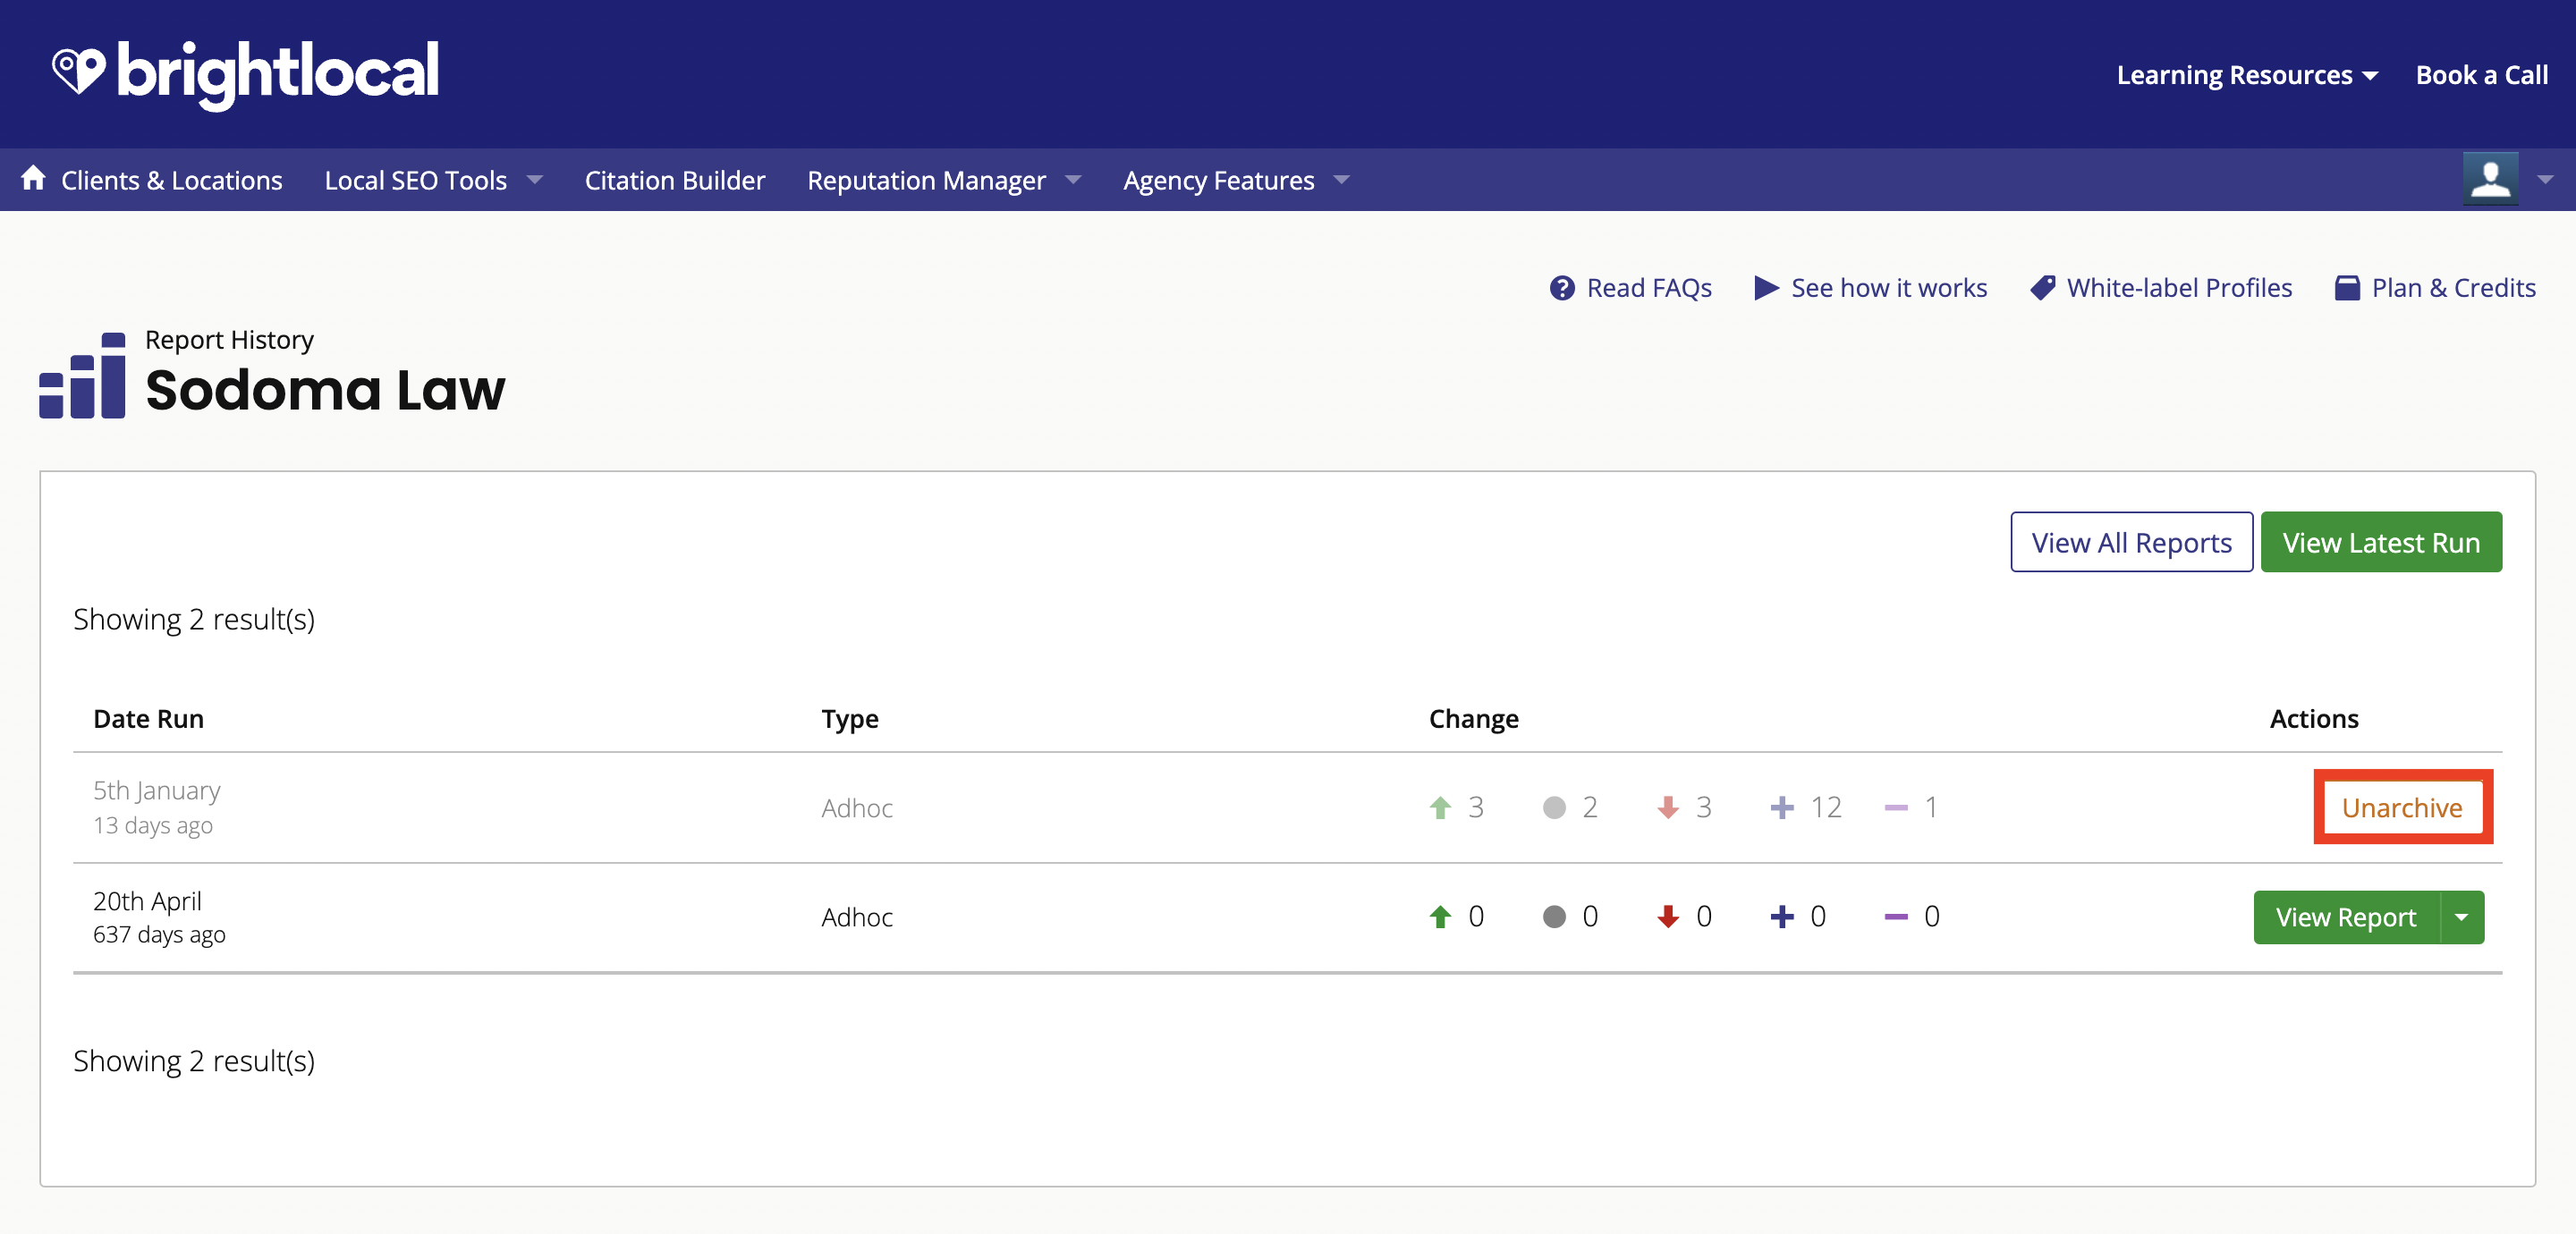Expand the Agency Features menu arrow
The height and width of the screenshot is (1234, 2576).
click(x=1342, y=180)
